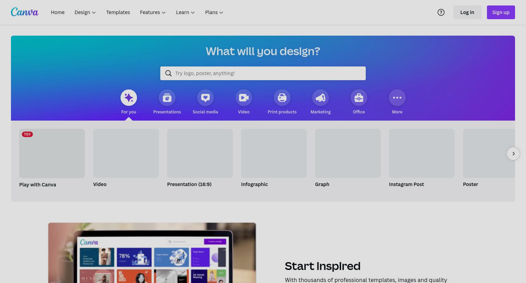The width and height of the screenshot is (526, 283).
Task: Click the Log in button
Action: pyautogui.click(x=467, y=12)
